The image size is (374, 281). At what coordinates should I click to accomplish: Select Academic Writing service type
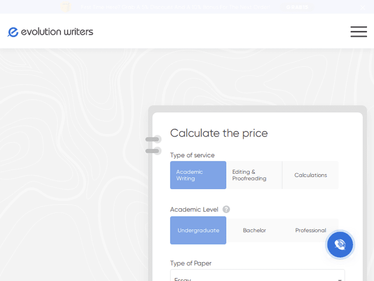point(198,175)
